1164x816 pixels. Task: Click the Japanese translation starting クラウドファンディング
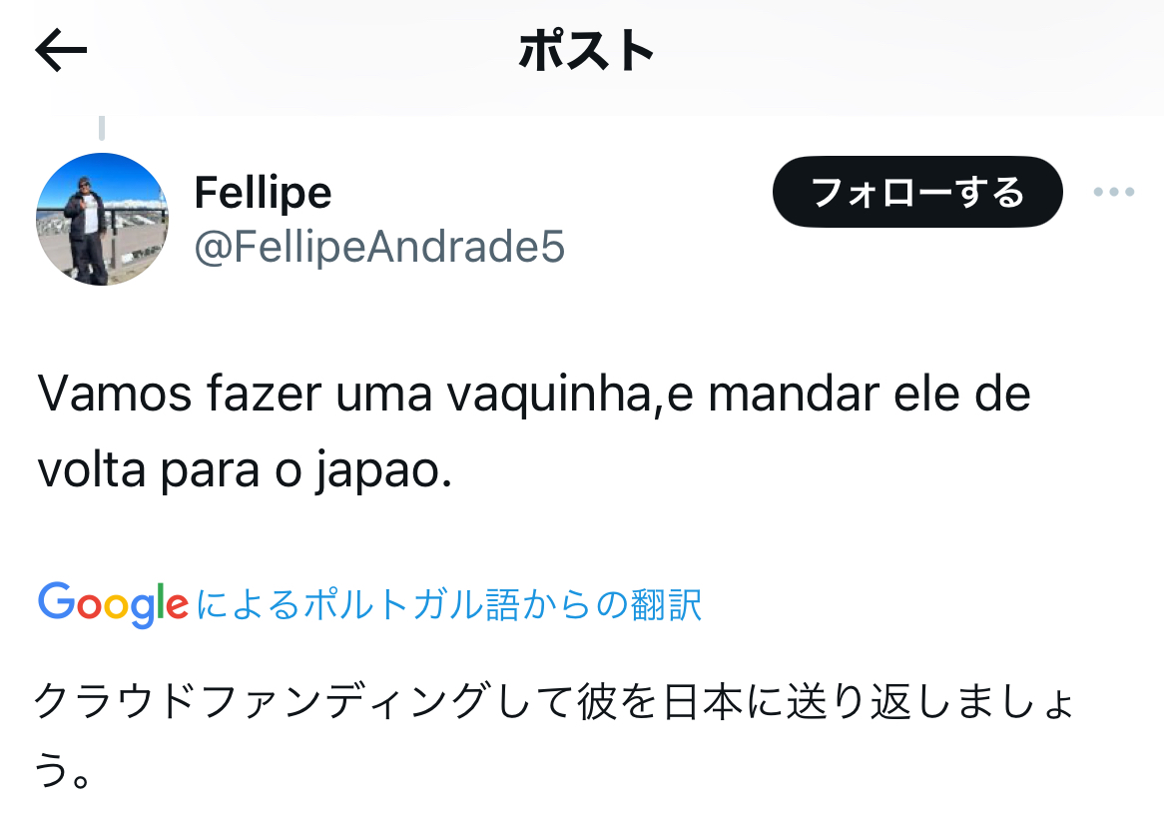[x=553, y=701]
